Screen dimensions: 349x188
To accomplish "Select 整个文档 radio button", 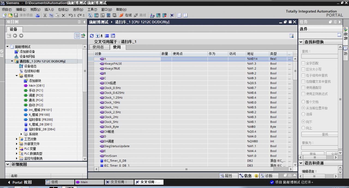I will 303,102.
